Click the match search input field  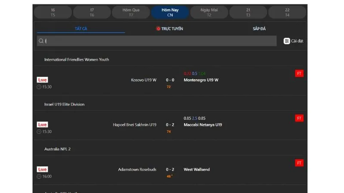pos(157,41)
